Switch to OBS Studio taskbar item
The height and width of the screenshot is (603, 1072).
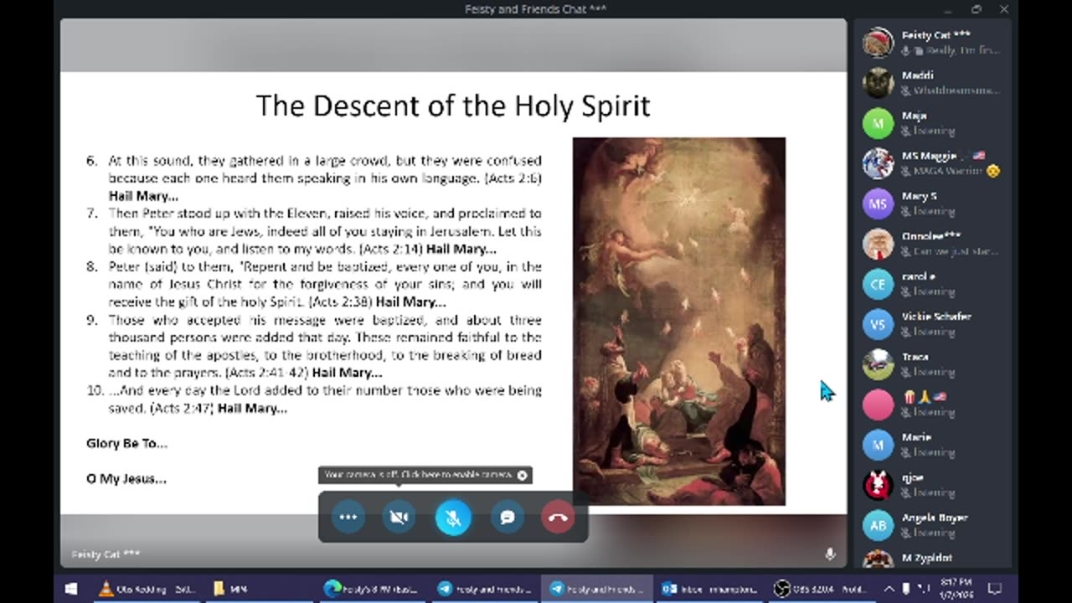821,589
